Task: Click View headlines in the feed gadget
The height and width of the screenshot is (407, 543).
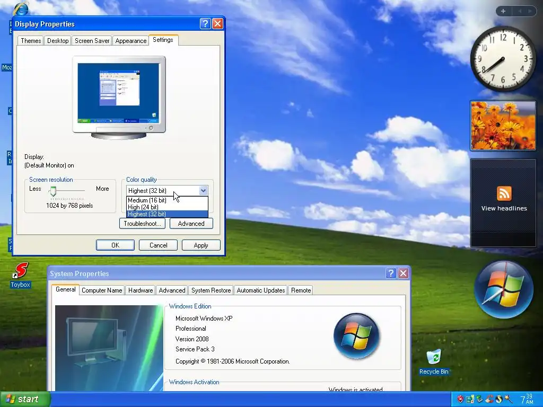Action: click(504, 208)
